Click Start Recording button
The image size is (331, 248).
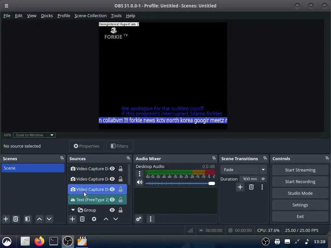coord(300,181)
